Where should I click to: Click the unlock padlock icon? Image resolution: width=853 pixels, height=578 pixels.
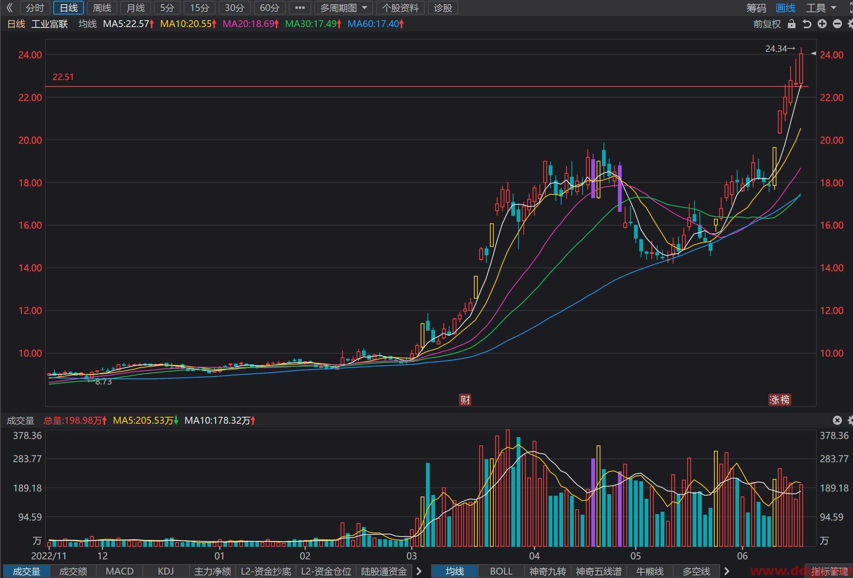pos(792,24)
